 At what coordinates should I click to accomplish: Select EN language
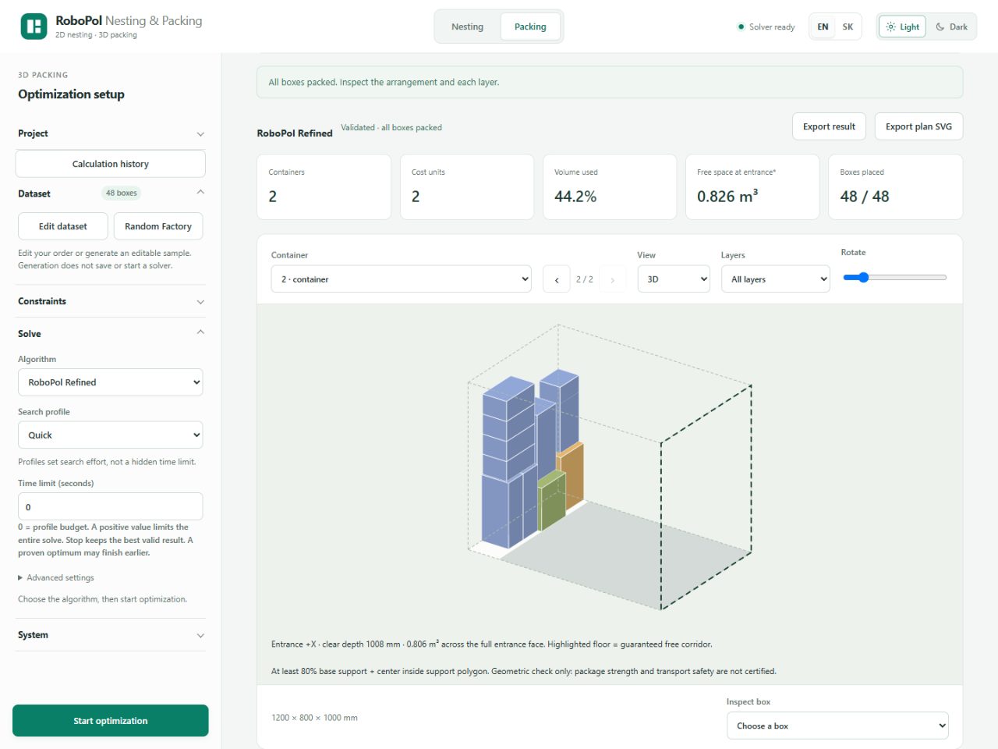click(x=823, y=27)
